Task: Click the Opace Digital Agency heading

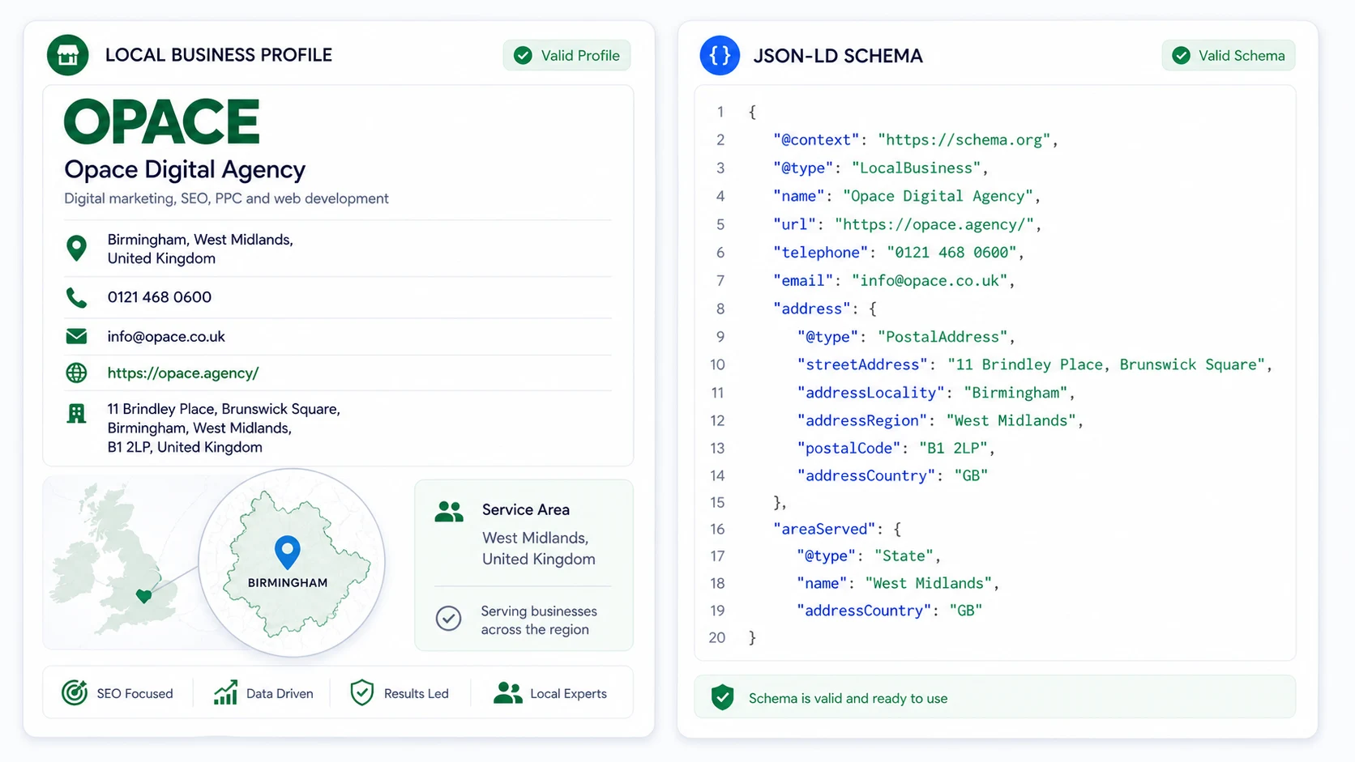Action: 185,169
